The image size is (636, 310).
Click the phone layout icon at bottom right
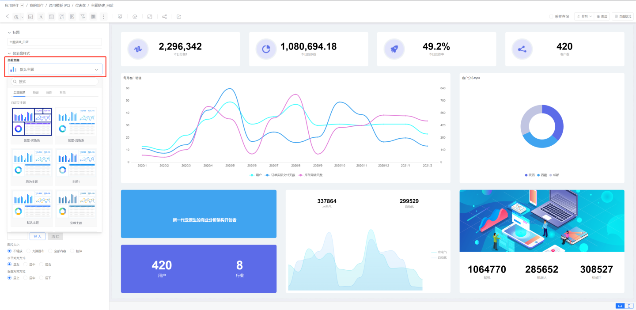tap(629, 306)
